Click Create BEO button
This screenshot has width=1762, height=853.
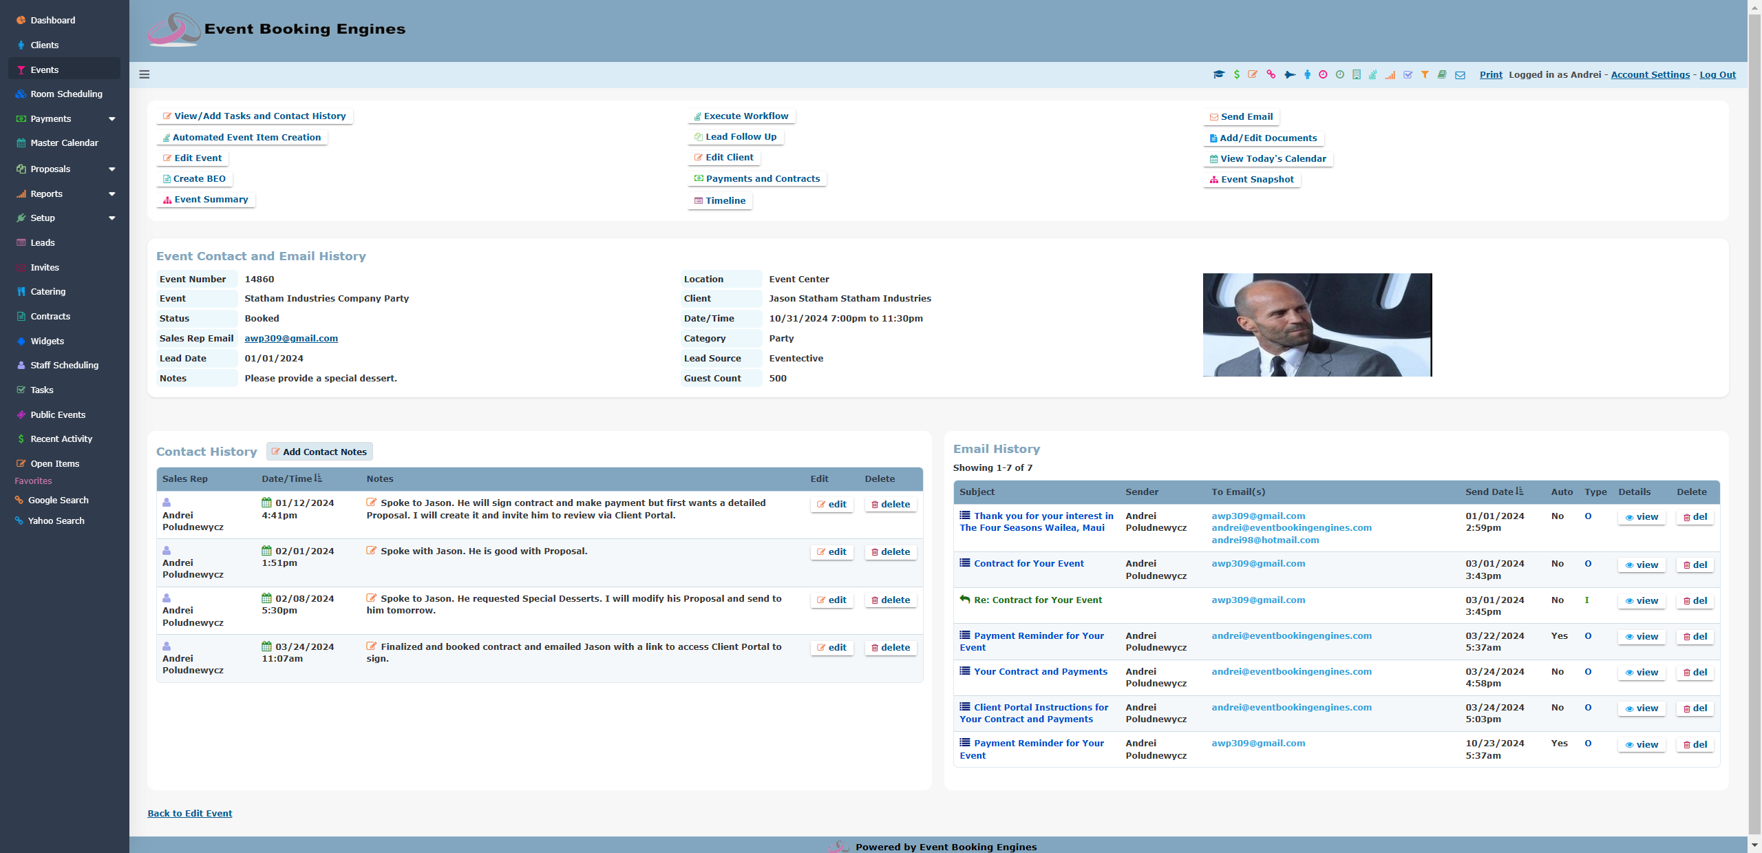194,178
